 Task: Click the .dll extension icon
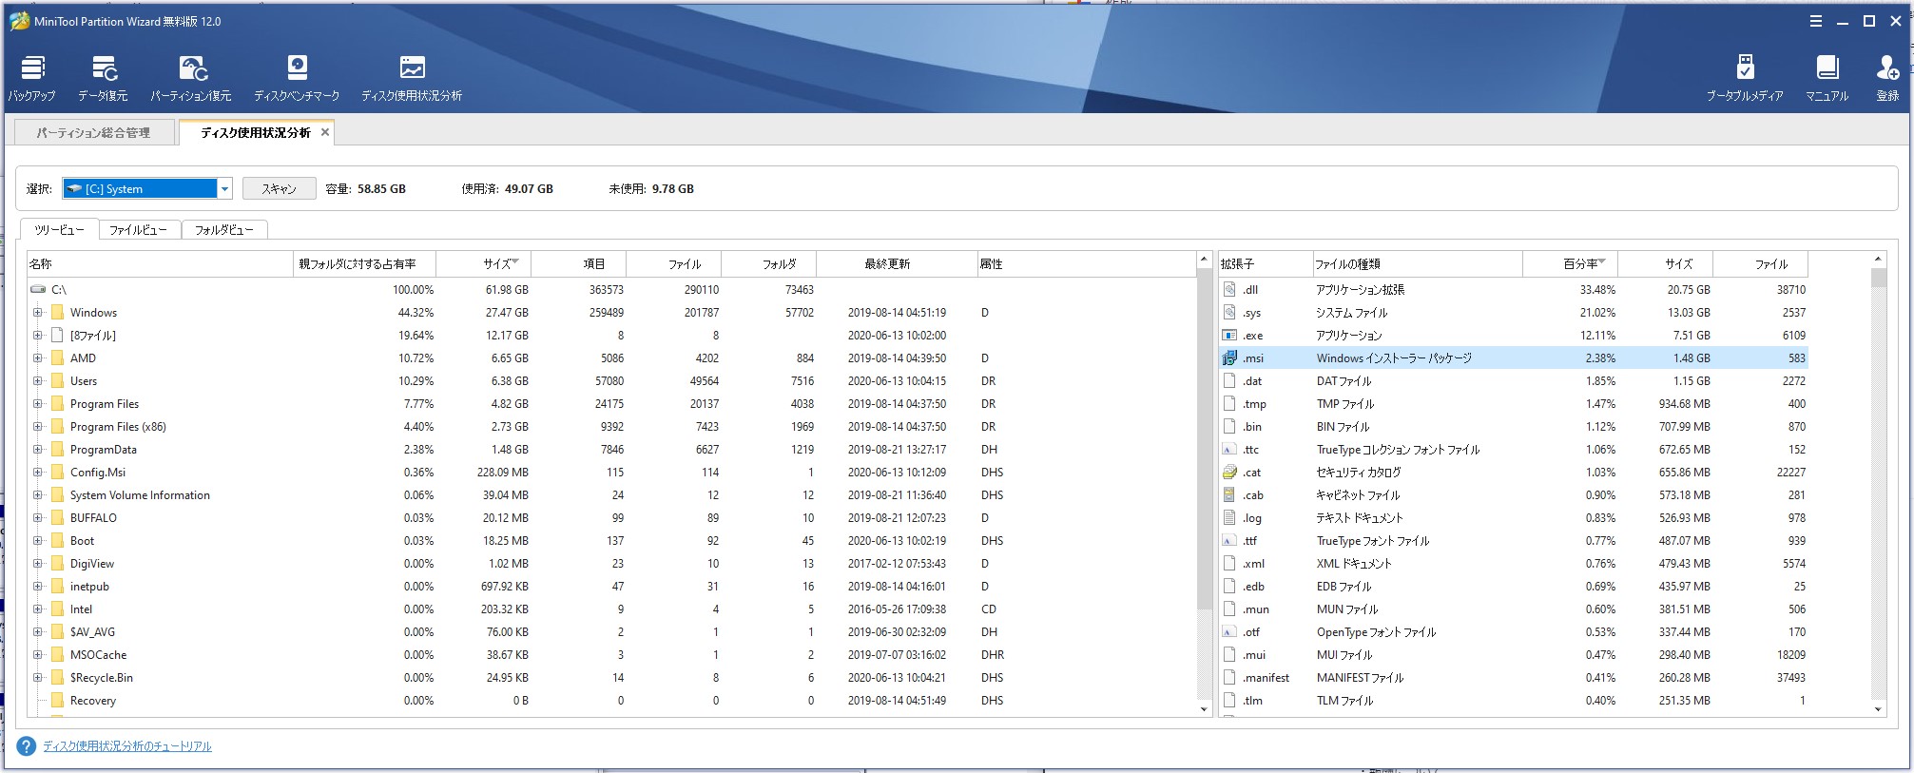tap(1229, 289)
